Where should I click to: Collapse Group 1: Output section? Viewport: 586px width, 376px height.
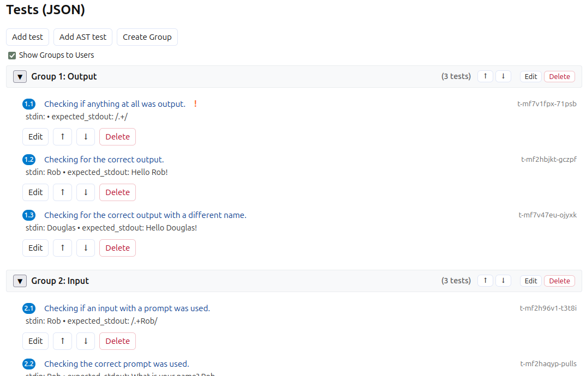(20, 76)
